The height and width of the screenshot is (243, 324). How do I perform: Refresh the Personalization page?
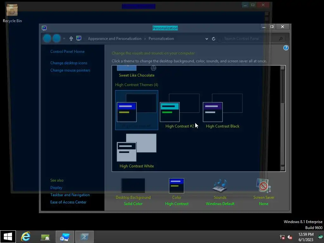point(214,39)
